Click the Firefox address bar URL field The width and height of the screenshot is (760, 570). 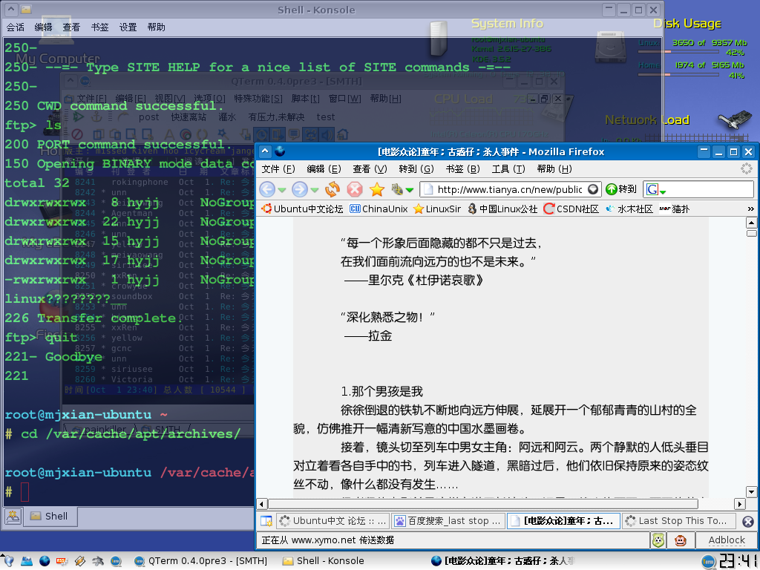click(510, 189)
